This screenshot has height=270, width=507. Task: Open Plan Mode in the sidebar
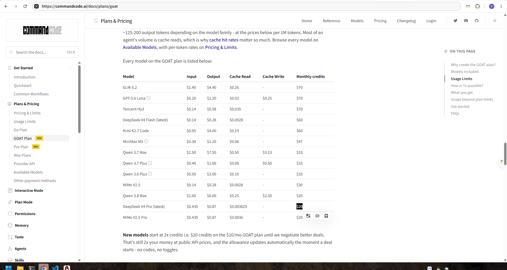pos(24,202)
